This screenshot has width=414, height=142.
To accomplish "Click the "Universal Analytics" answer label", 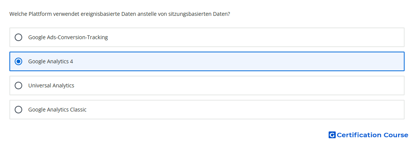I will (51, 86).
